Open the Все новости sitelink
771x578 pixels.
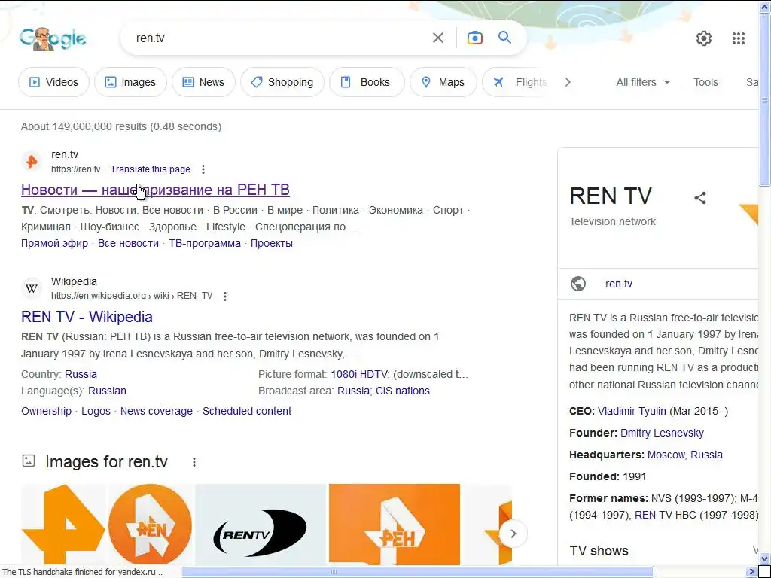pos(128,243)
